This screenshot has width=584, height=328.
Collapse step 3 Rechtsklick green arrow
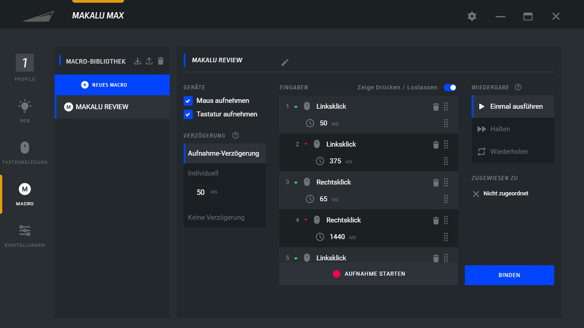pyautogui.click(x=296, y=183)
